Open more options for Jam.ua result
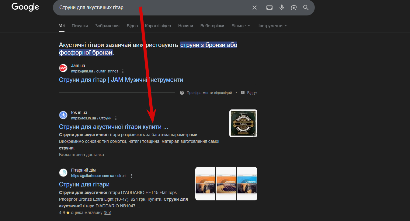This screenshot has height=221, width=410. coord(123,71)
